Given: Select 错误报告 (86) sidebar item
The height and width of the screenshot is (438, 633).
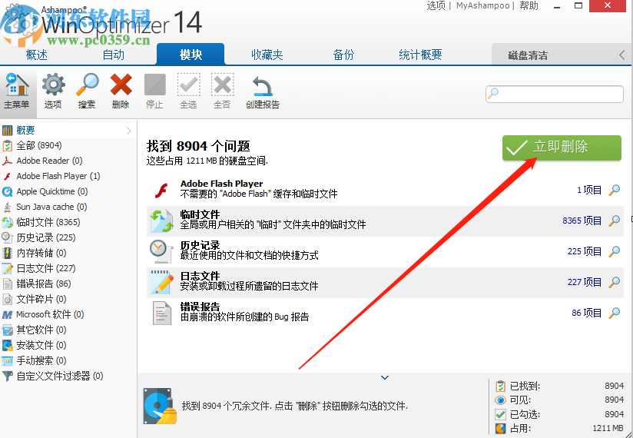Looking at the screenshot, I should 67,284.
